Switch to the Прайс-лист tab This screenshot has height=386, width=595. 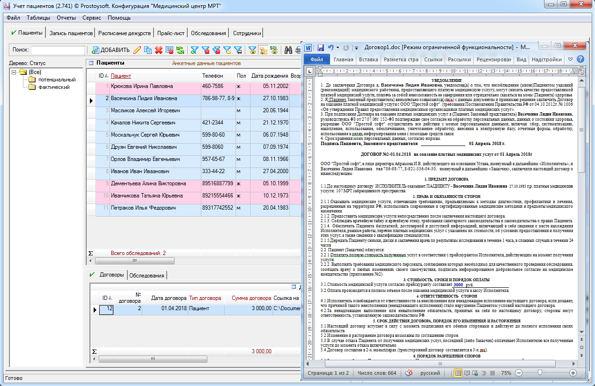coord(171,33)
